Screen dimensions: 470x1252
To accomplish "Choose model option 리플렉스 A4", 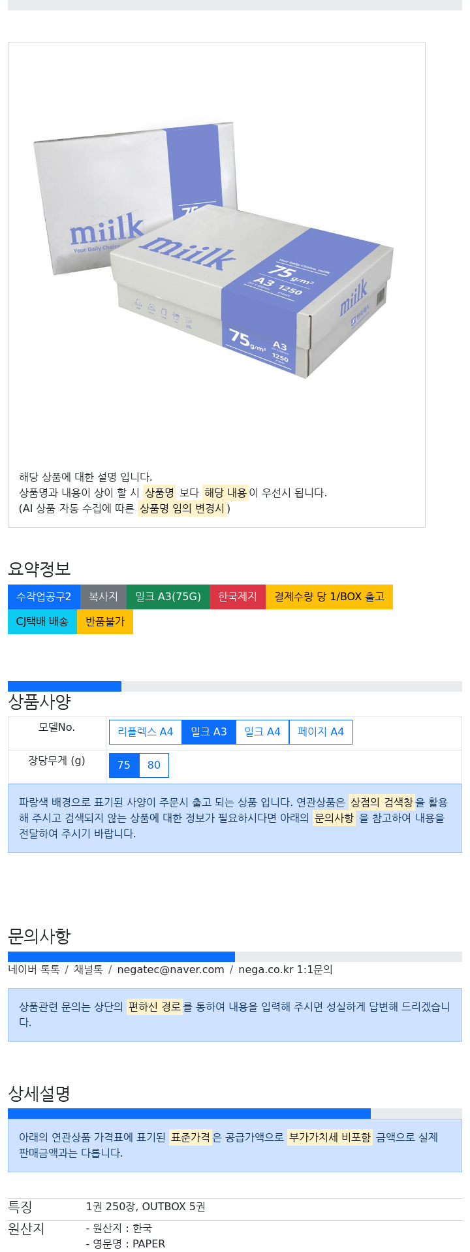I will tap(146, 732).
